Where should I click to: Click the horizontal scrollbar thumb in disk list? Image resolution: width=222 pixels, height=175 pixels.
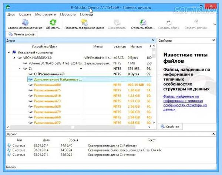click(73, 127)
